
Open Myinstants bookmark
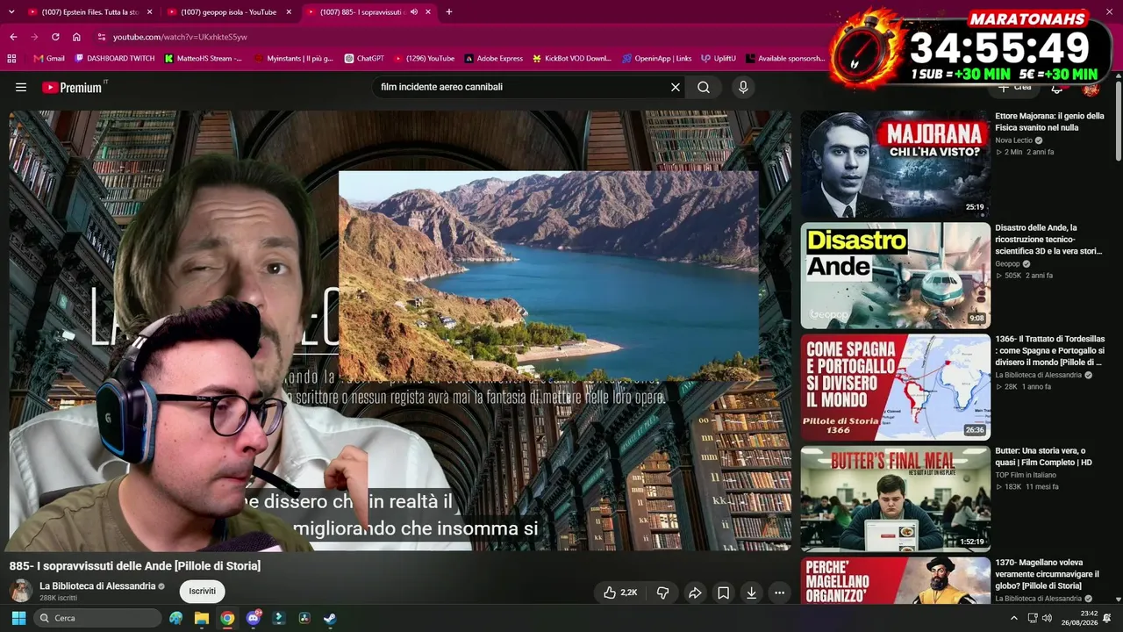293,59
